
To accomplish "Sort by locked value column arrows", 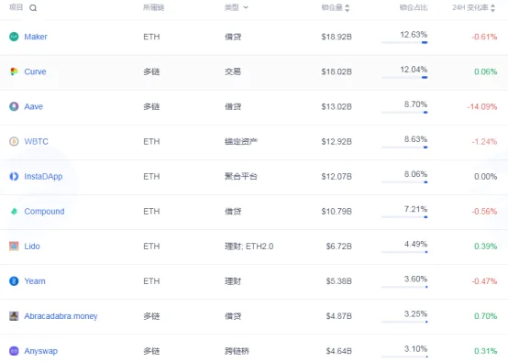I will click(348, 7).
